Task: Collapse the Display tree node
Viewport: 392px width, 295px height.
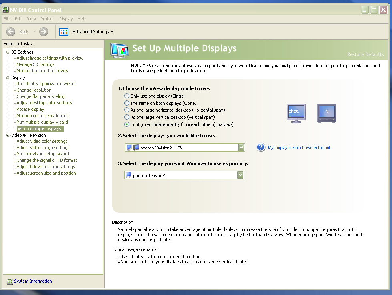Action: [x=8, y=78]
